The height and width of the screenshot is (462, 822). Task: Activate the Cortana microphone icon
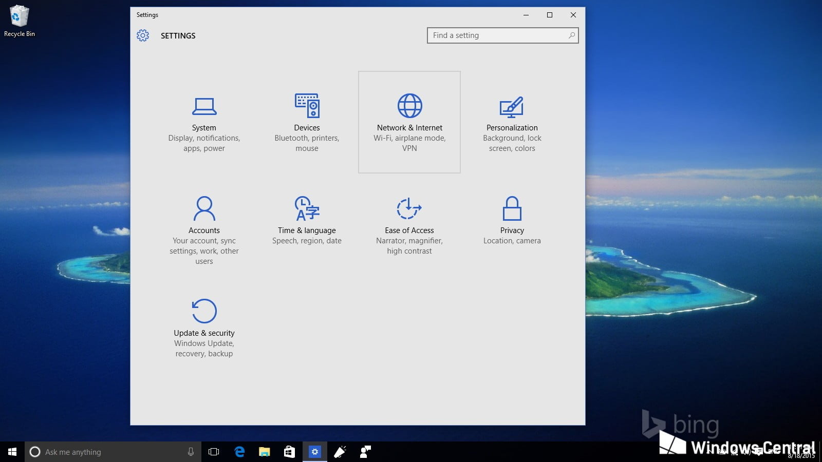coord(191,452)
